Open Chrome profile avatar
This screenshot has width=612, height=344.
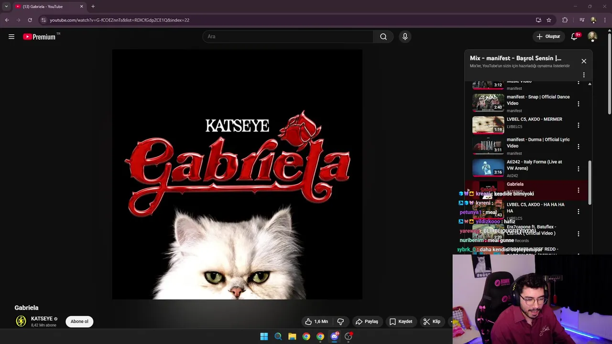593,20
